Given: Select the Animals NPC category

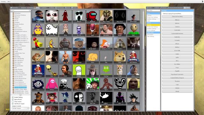Looking at the screenshot, I should pos(17,19).
